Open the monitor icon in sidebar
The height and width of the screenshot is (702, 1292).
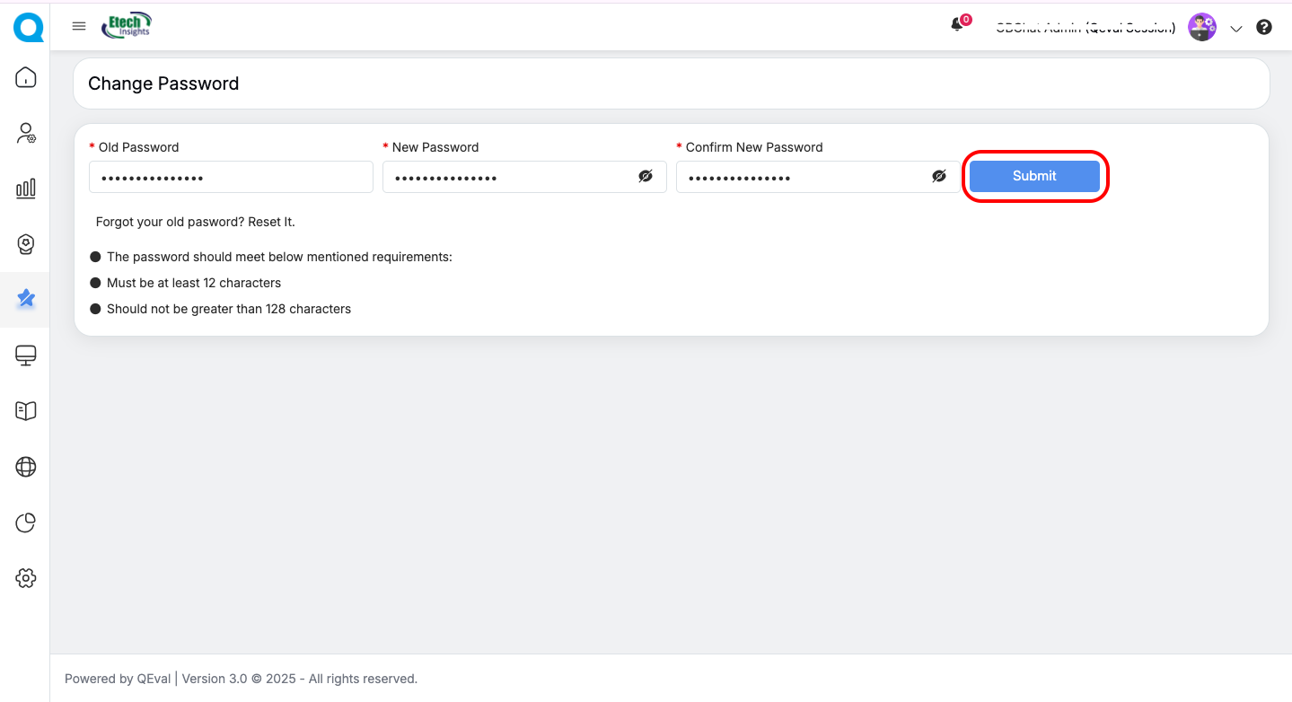[x=26, y=355]
